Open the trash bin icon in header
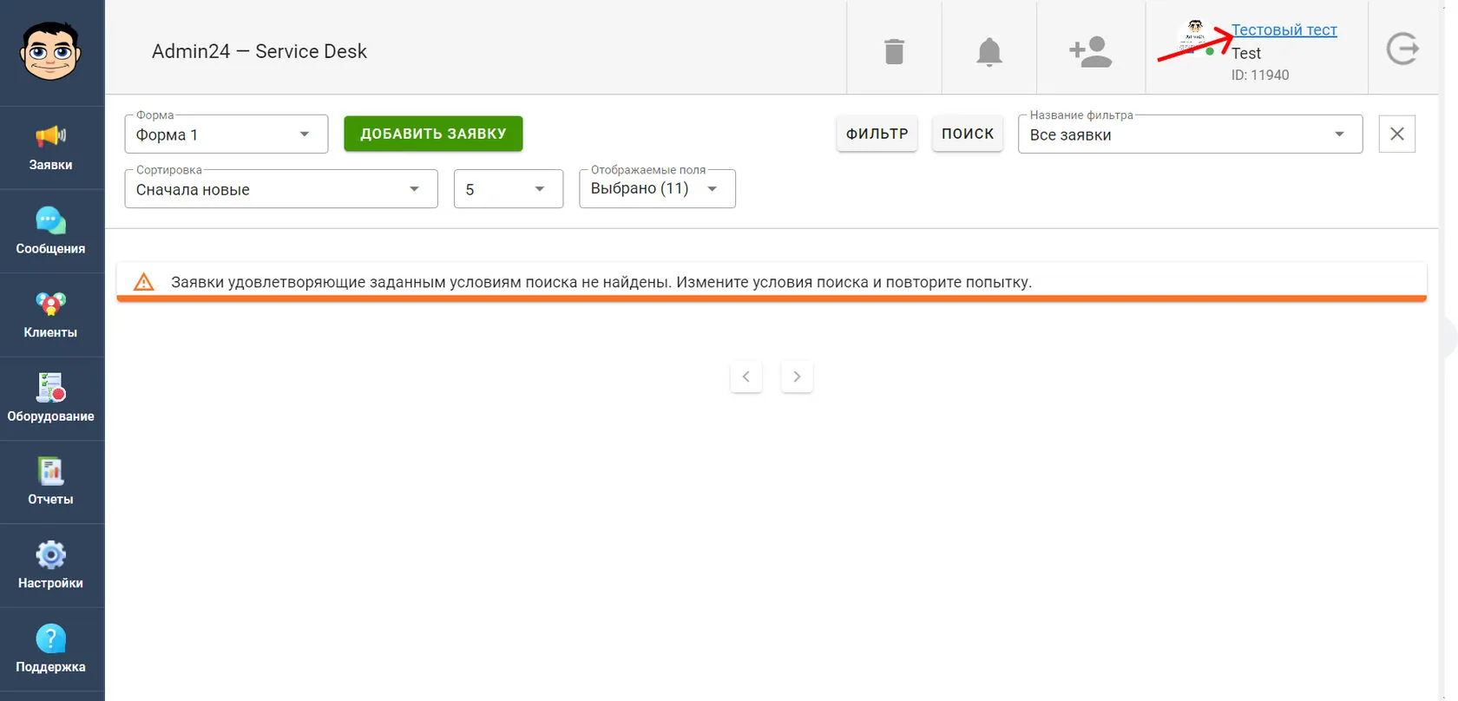This screenshot has height=701, width=1458. click(894, 51)
